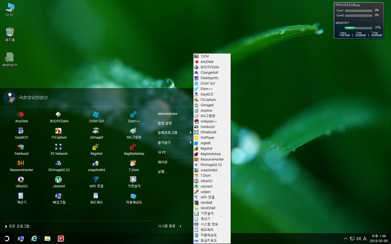Open PE Network start menu tile
Image resolution: width=391 pixels, height=244 pixels.
[x=59, y=150]
